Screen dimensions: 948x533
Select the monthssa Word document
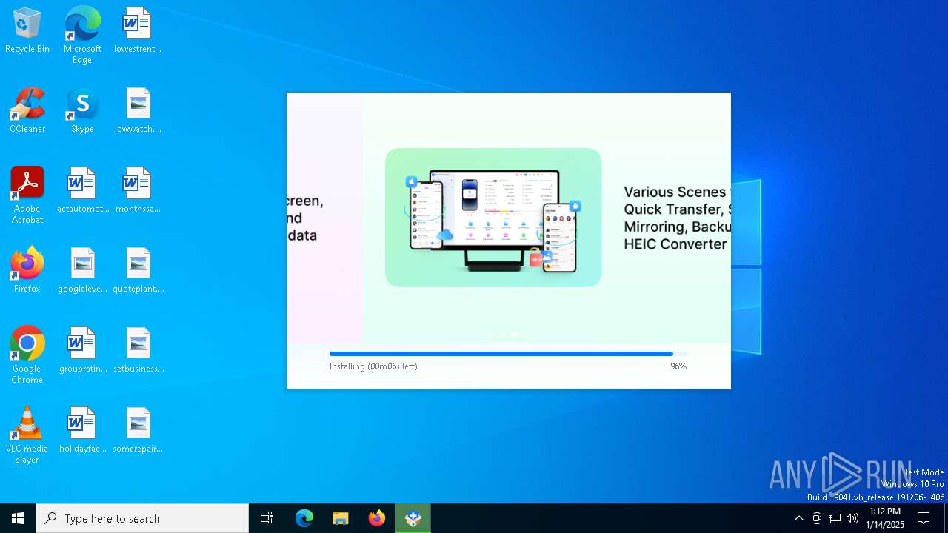(138, 191)
